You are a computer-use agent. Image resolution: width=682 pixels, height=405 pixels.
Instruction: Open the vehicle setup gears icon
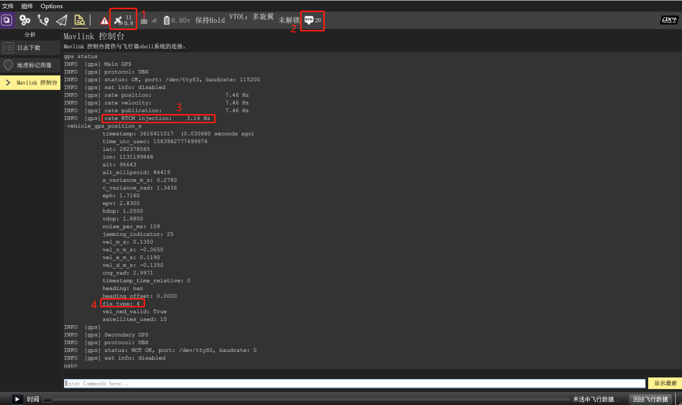pos(25,20)
